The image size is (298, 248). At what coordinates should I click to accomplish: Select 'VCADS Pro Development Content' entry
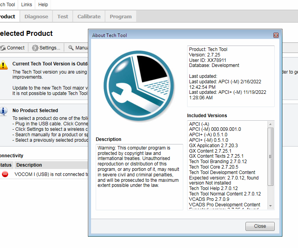pyautogui.click(x=224, y=205)
